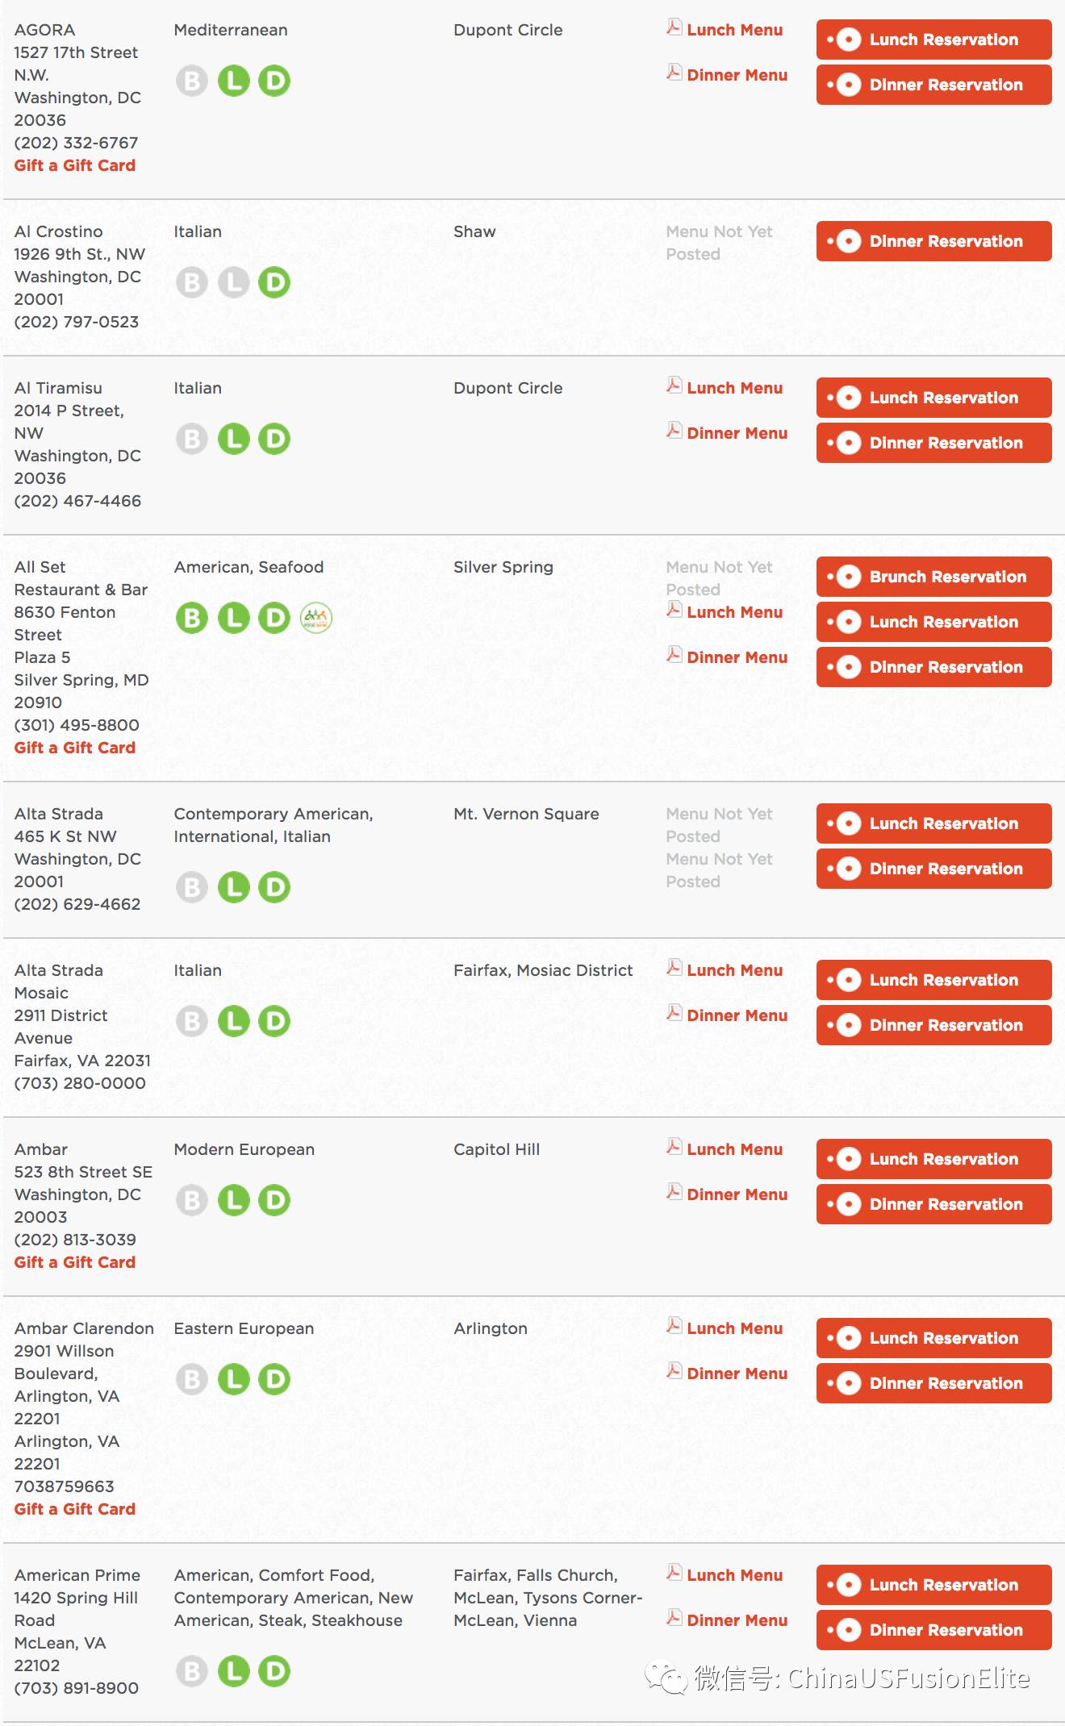Book a Brunch Reservation at All Set
Viewport: 1065px width, 1726px height.
[x=934, y=577]
